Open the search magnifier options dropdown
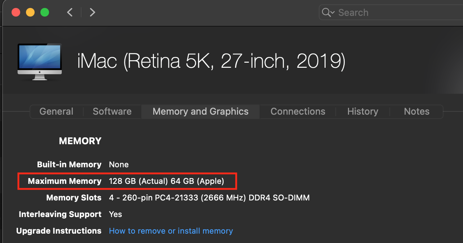This screenshot has height=243, width=463. [328, 13]
